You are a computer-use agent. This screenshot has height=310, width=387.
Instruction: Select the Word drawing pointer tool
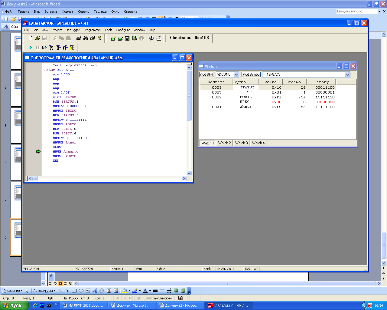click(27, 291)
